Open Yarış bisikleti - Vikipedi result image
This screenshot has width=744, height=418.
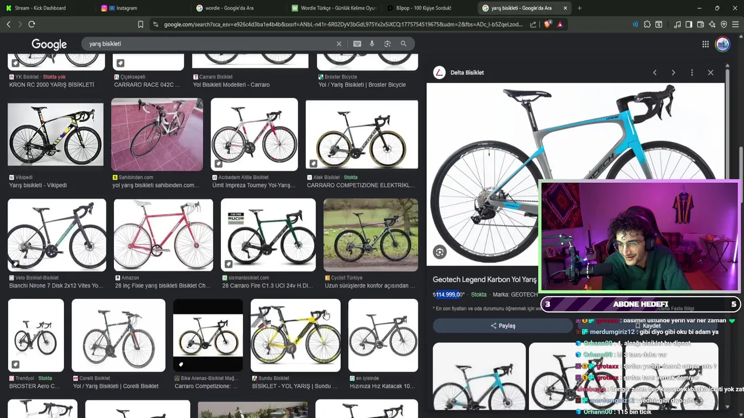56,134
